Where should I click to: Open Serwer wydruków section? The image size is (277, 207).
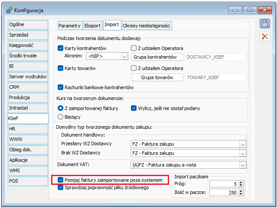(x=28, y=77)
